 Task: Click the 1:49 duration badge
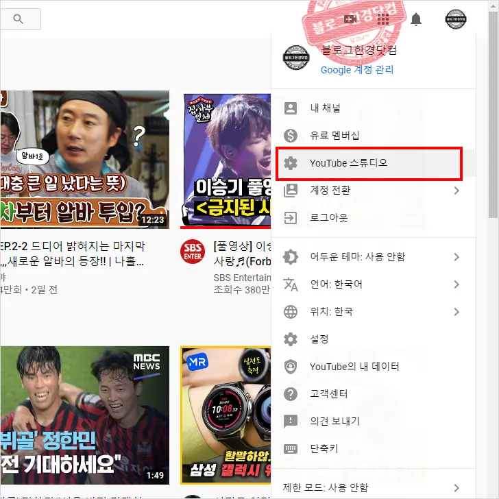[x=155, y=476]
